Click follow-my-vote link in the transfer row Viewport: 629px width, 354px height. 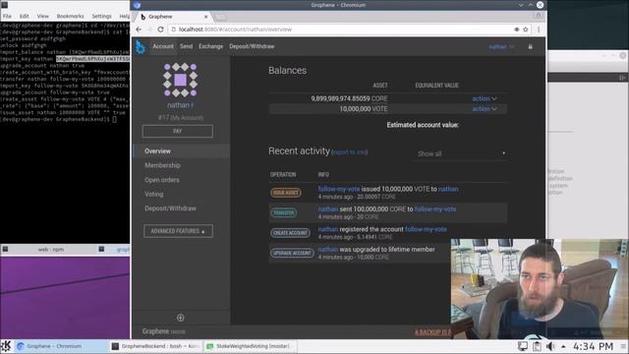435,209
